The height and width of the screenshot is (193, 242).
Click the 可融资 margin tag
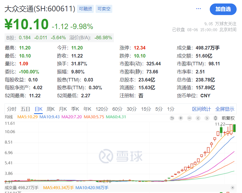(85, 9)
